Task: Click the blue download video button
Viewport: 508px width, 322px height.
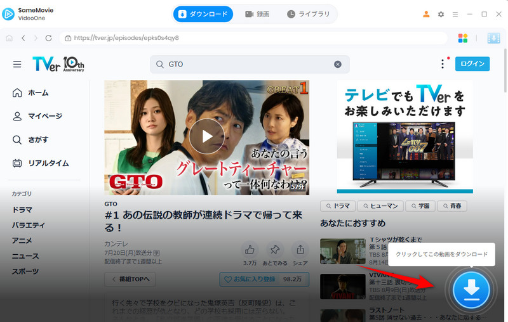Action: [x=471, y=290]
